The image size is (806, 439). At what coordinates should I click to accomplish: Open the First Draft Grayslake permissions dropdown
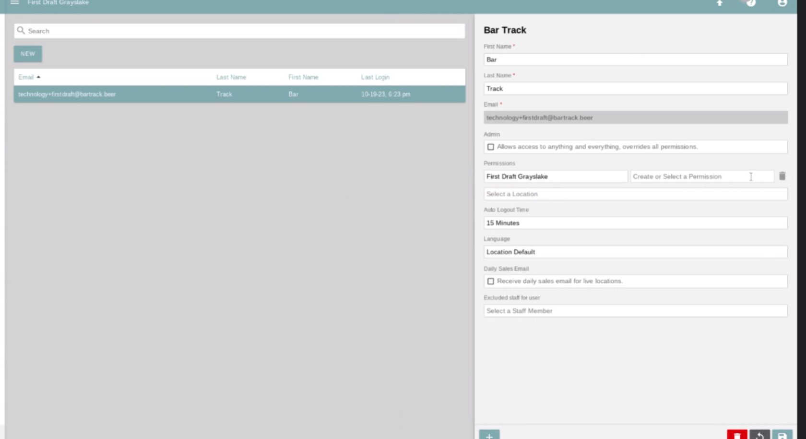(556, 176)
